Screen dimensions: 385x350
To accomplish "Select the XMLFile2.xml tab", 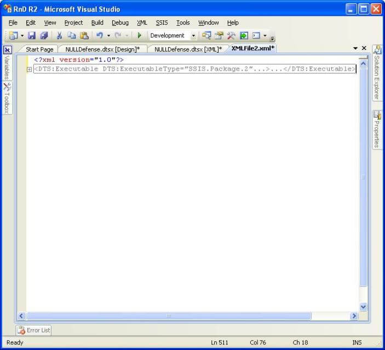I will tap(252, 48).
